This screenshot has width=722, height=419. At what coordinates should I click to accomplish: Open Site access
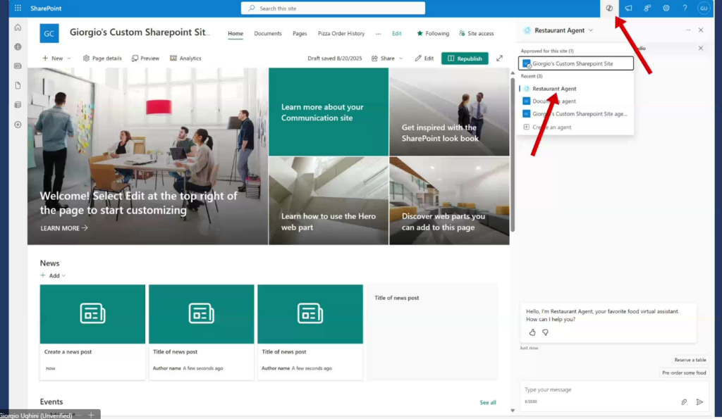tap(476, 34)
